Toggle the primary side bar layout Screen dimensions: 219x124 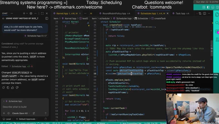click(208, 7)
